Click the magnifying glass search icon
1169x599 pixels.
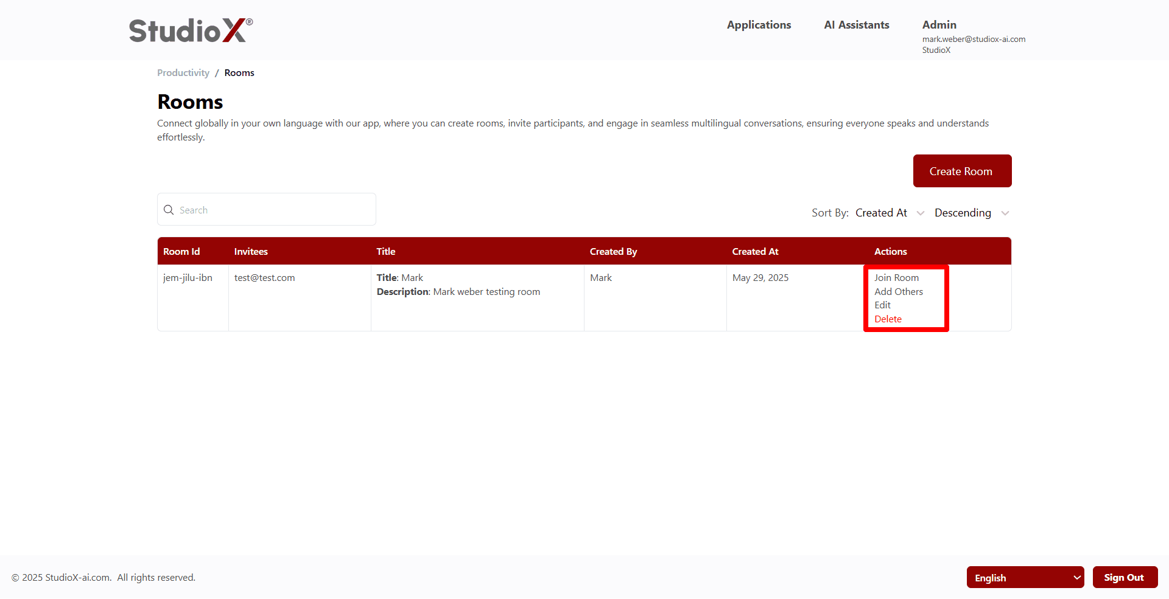[169, 210]
